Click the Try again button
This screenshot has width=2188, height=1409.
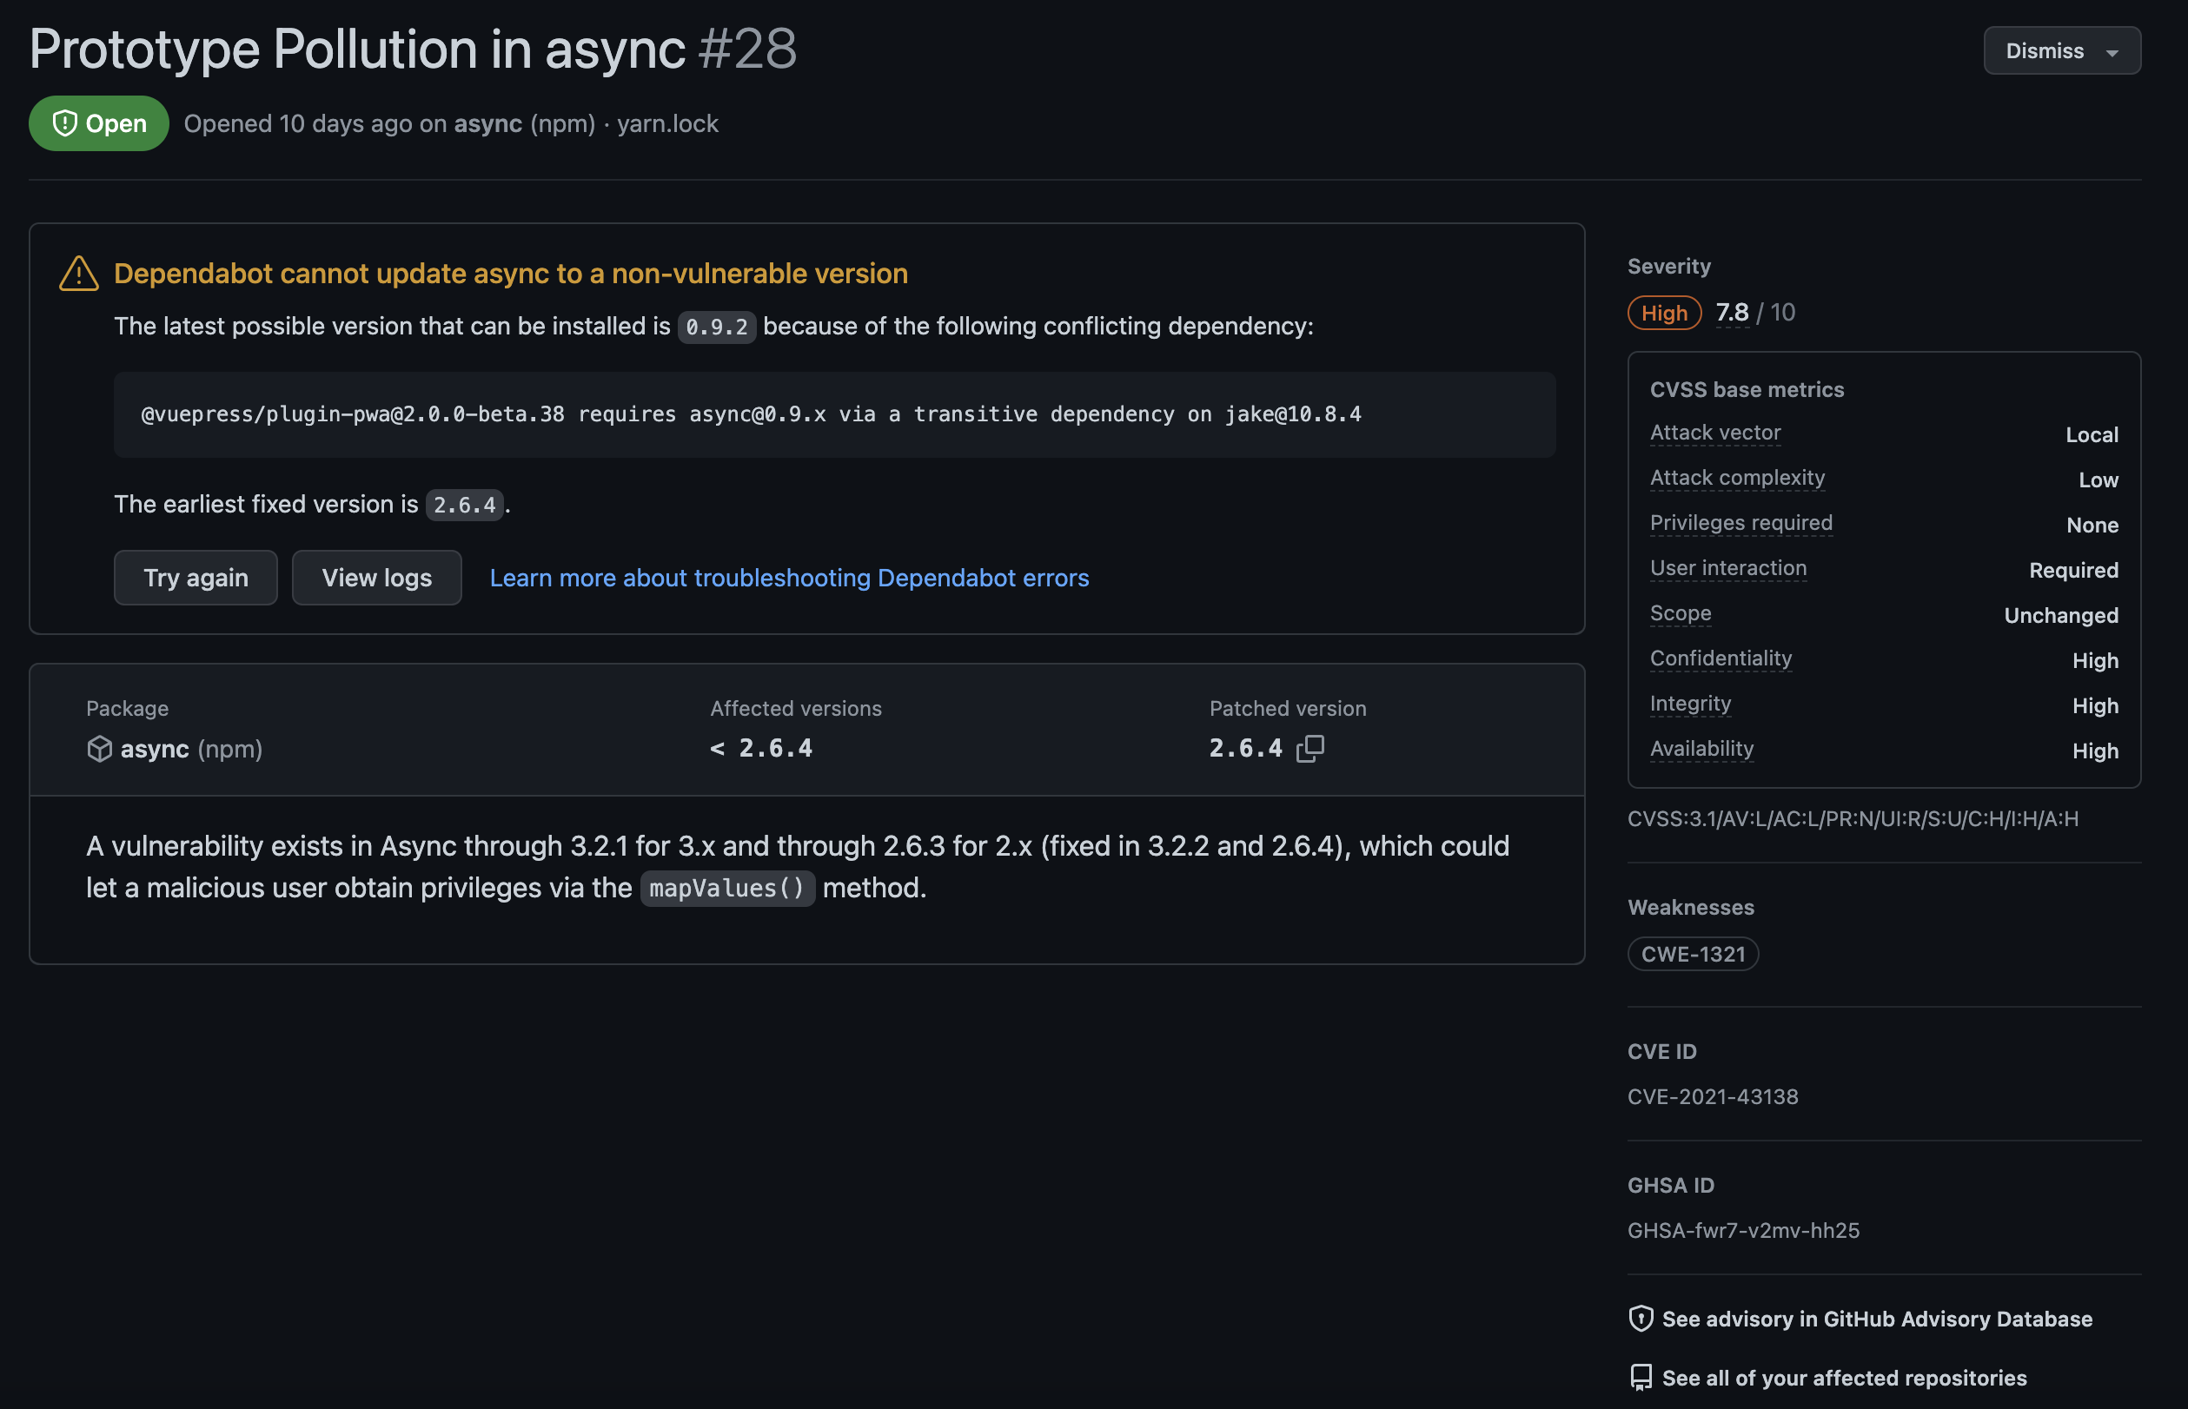196,578
